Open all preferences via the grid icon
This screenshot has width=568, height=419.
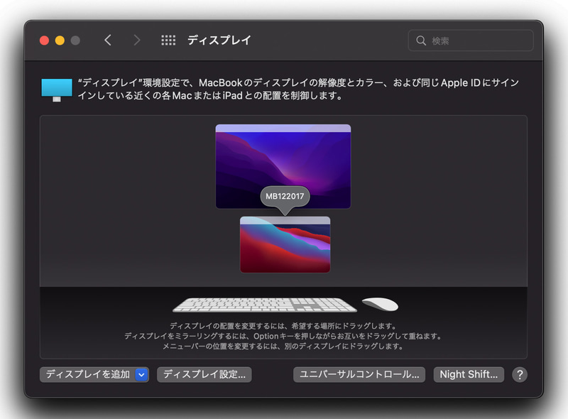168,40
